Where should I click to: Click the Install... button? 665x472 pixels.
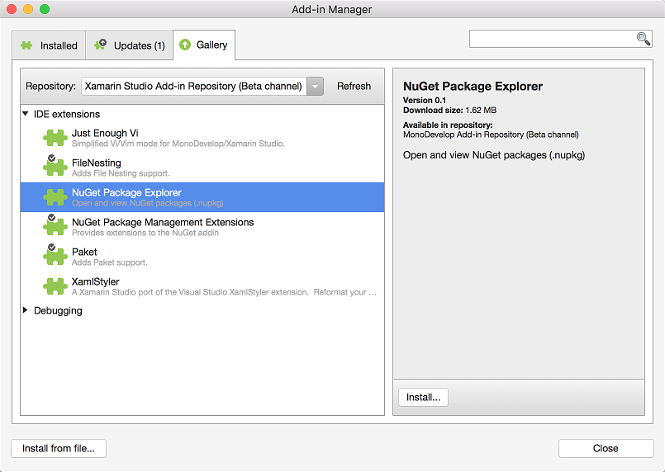click(x=423, y=397)
